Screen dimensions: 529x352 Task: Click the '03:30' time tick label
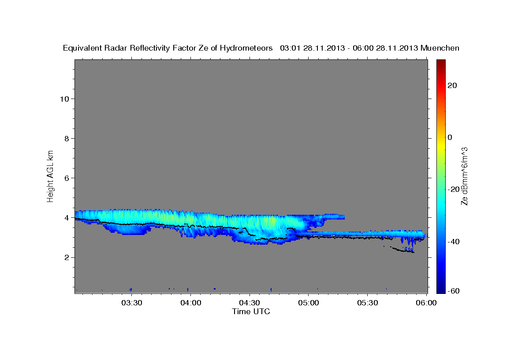point(131,303)
